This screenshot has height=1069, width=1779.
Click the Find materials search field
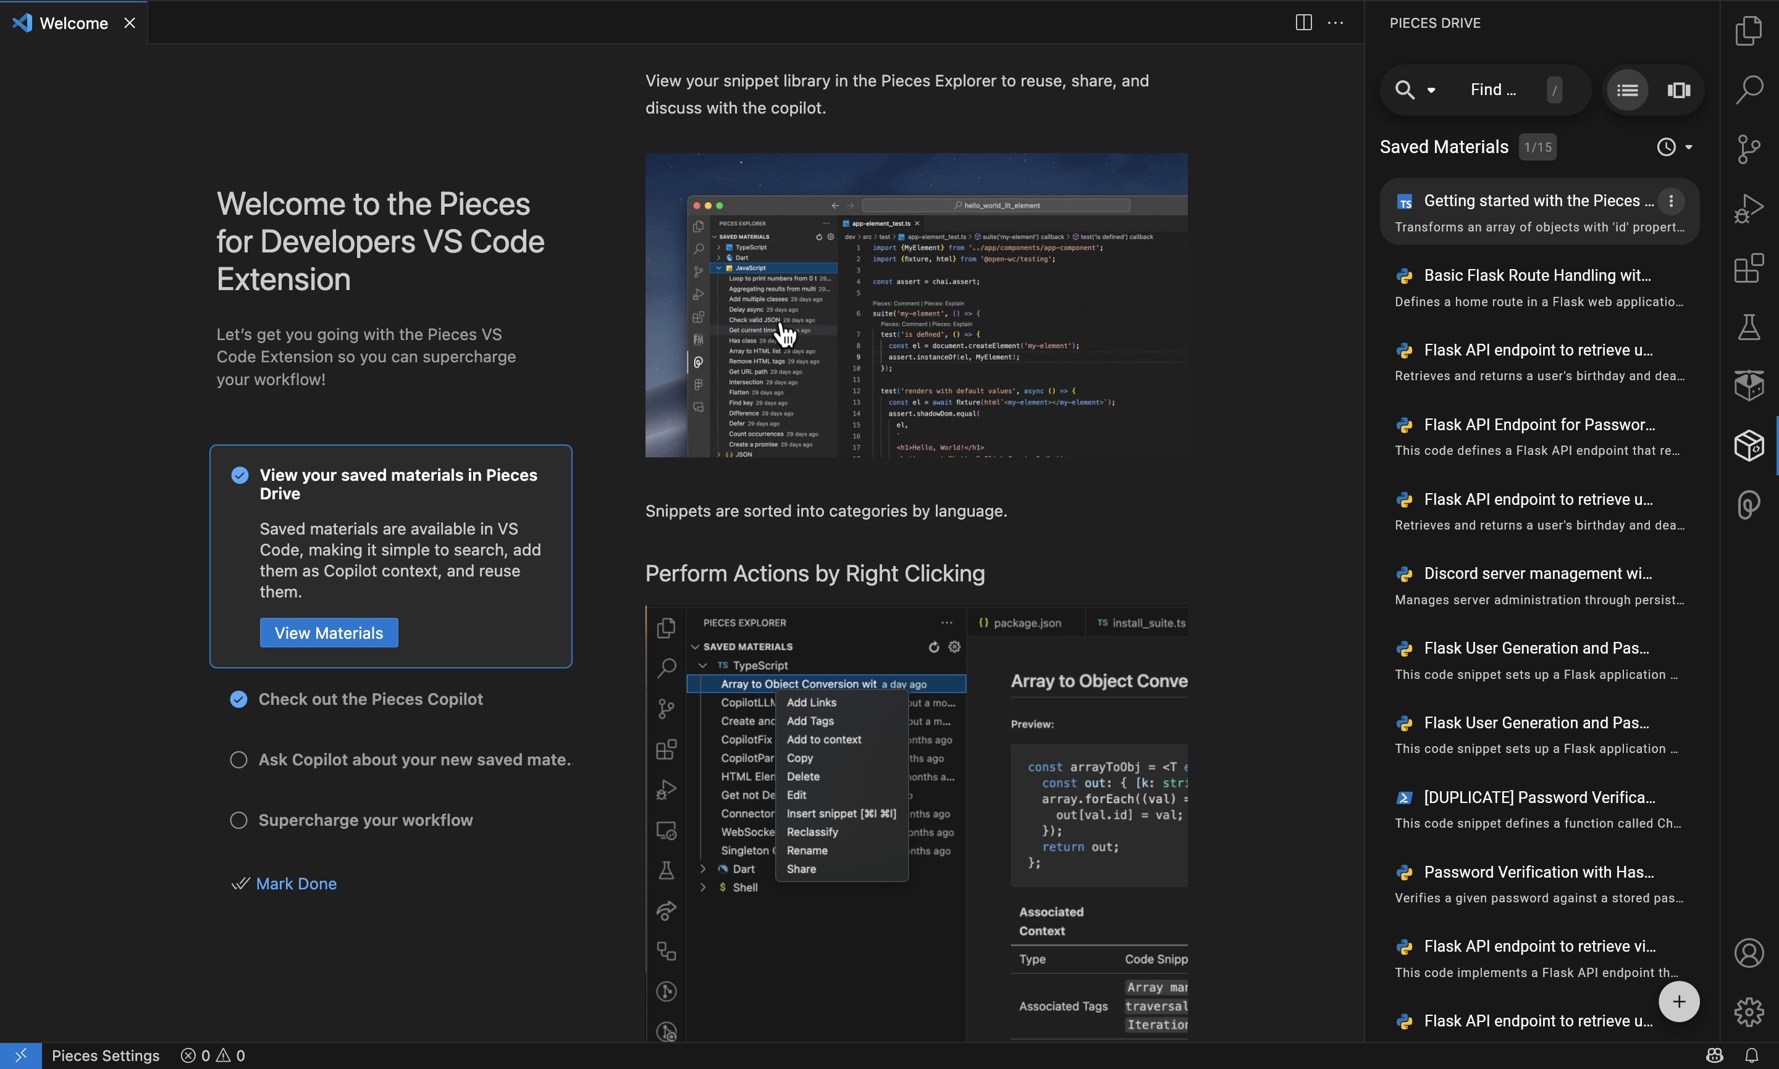(x=1494, y=90)
